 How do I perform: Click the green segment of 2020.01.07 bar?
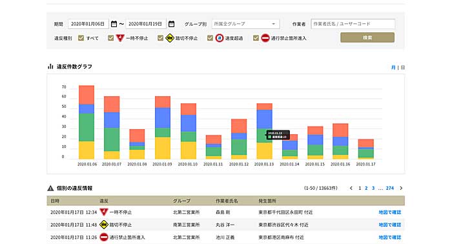tap(112, 139)
